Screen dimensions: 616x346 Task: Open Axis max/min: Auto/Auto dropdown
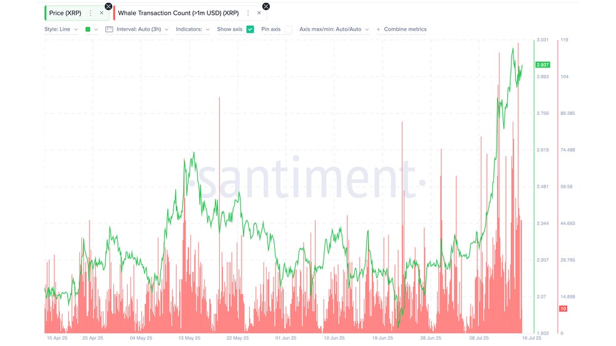tap(334, 29)
